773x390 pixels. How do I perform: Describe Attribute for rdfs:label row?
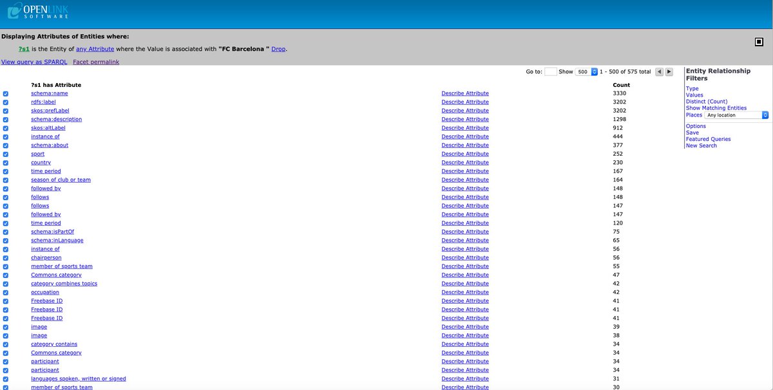tap(465, 102)
